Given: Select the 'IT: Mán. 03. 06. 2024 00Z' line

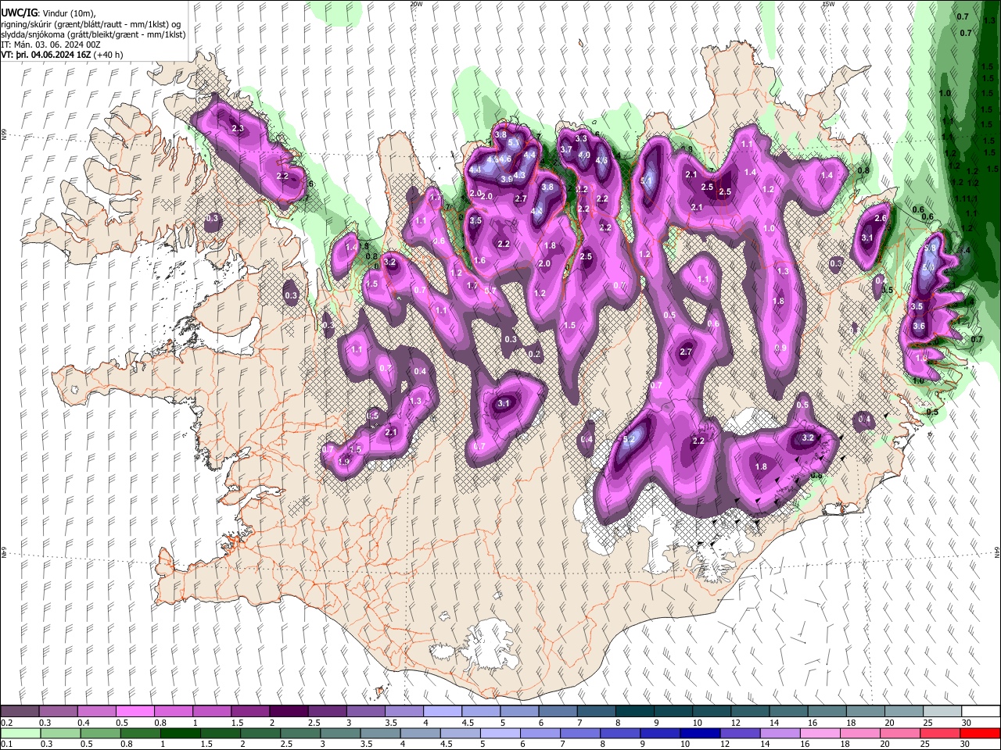Looking at the screenshot, I should pos(51,45).
